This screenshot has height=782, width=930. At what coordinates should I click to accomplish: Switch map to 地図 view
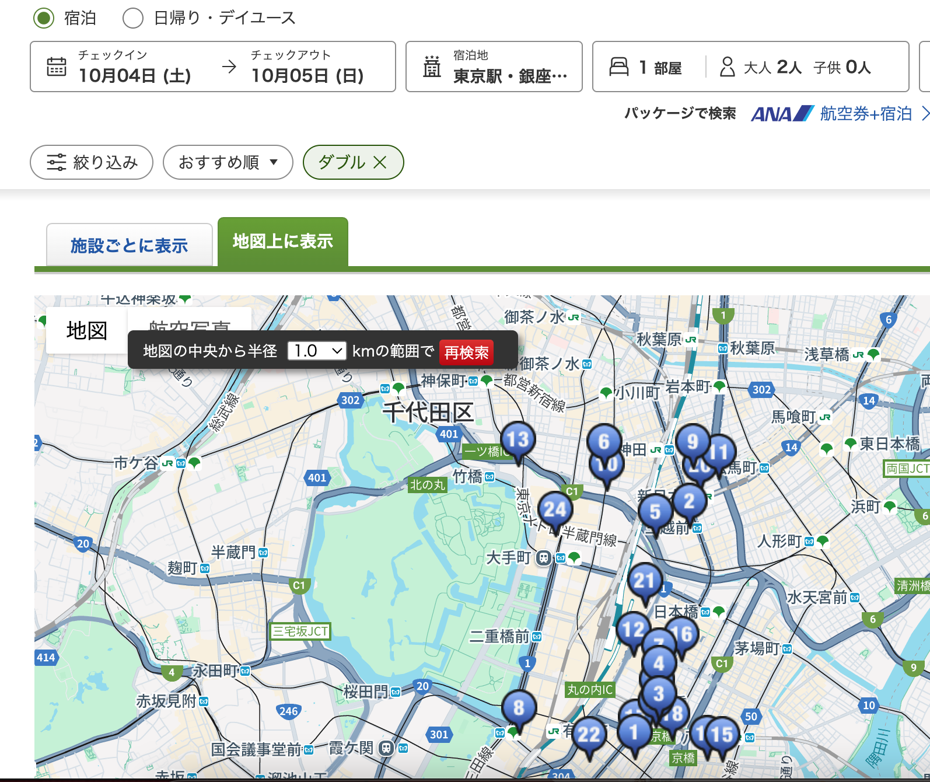click(x=86, y=330)
